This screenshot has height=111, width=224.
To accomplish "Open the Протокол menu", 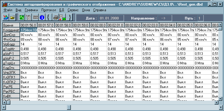I will pyautogui.click(x=48, y=10).
